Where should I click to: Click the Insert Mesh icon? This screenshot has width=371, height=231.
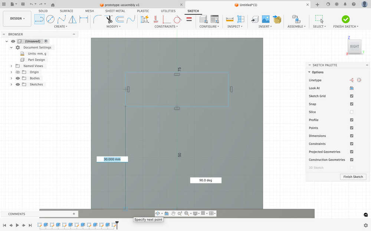pyautogui.click(x=277, y=19)
